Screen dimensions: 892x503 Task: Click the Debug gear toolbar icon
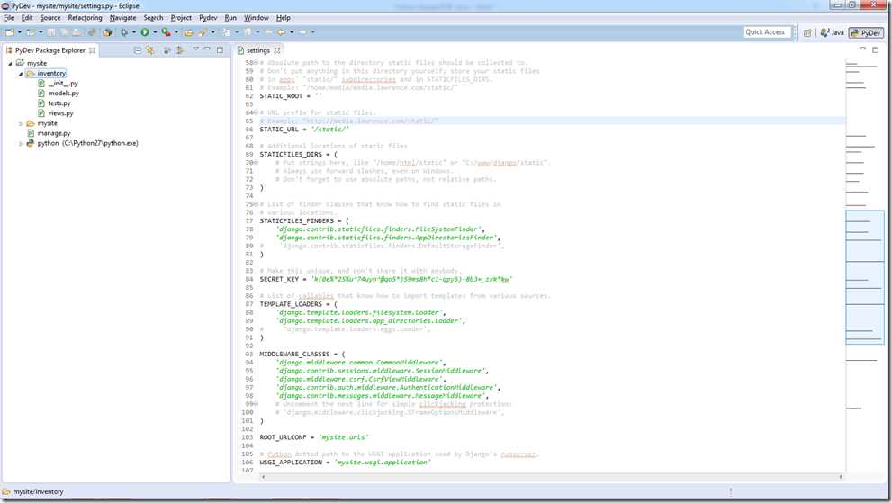(124, 32)
